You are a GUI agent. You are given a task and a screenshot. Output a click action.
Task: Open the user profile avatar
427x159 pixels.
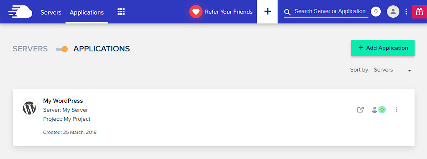393,12
